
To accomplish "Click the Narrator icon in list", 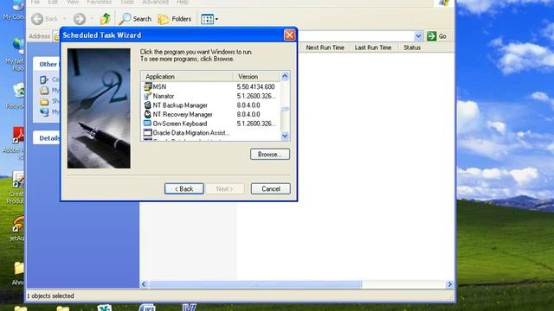I will pos(148,96).
